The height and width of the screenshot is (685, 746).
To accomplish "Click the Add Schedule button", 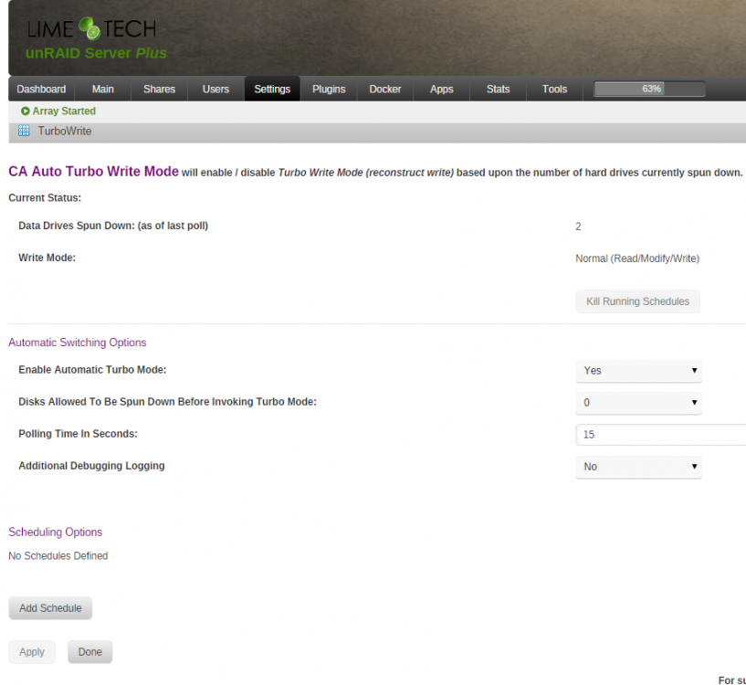I will [x=50, y=608].
